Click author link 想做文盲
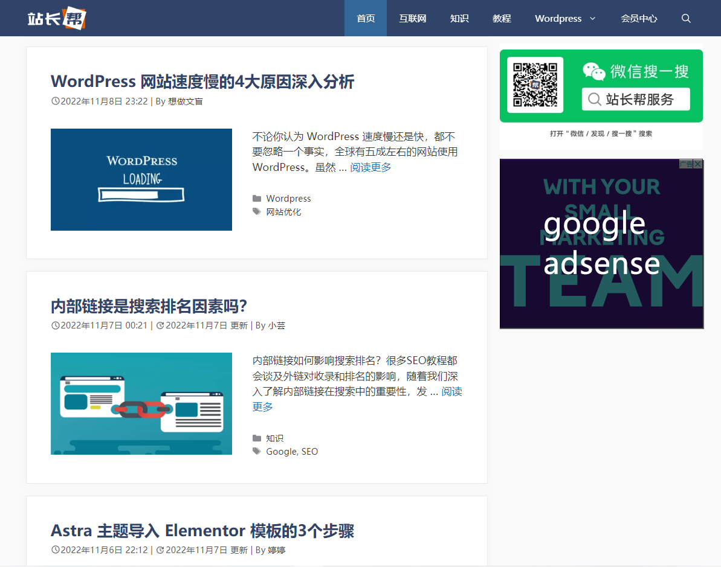Screen dimensions: 721x567 [x=186, y=101]
